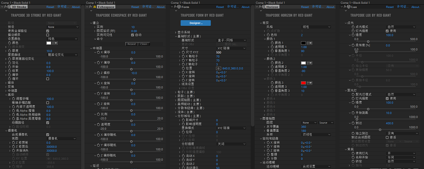Open the Form Designer
This screenshot has height=169, width=424.
196,23
